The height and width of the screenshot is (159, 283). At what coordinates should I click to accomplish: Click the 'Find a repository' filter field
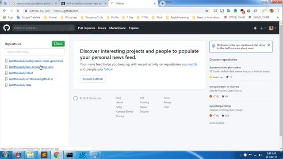(x=34, y=52)
